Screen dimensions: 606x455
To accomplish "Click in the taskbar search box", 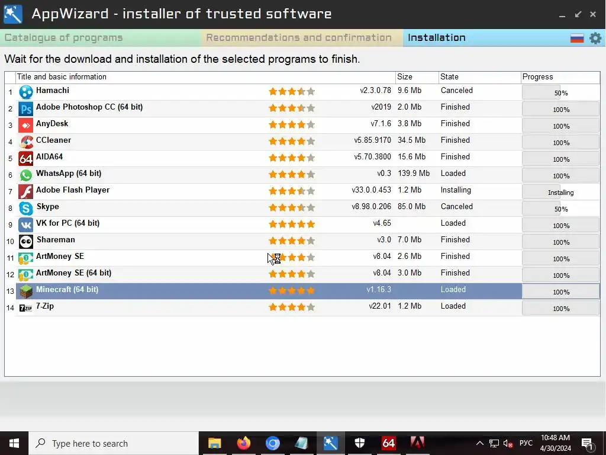I will tap(114, 443).
